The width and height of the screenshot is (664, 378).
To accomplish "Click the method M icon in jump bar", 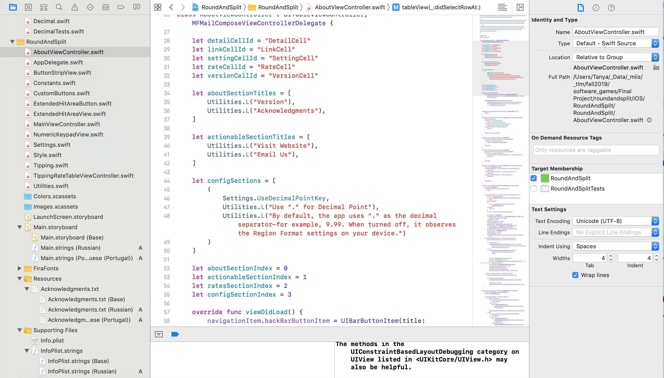I will click(396, 7).
